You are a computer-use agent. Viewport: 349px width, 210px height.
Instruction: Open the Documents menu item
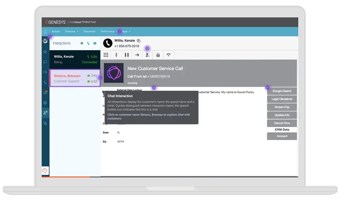point(90,31)
